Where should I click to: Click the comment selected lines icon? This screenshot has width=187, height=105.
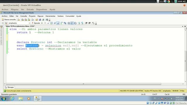pos(79,23)
